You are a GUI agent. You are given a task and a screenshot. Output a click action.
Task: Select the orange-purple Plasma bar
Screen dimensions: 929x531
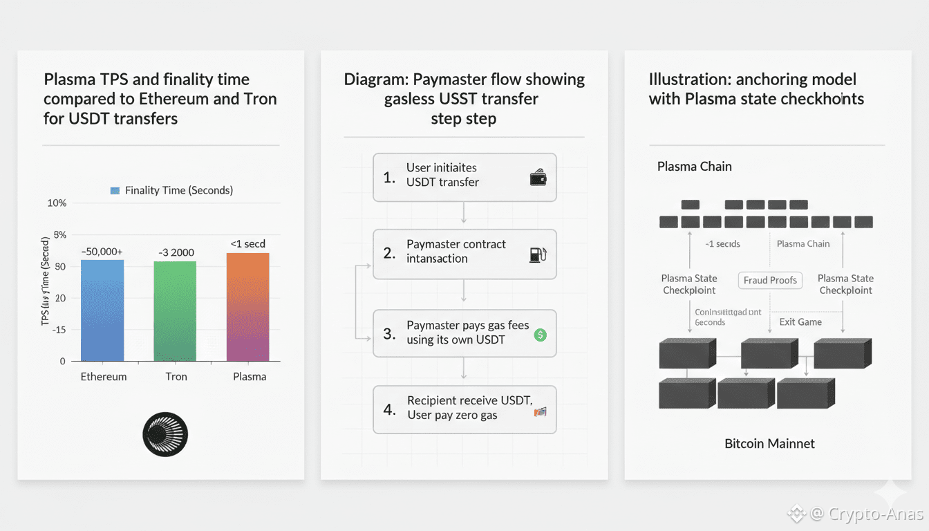click(x=247, y=306)
